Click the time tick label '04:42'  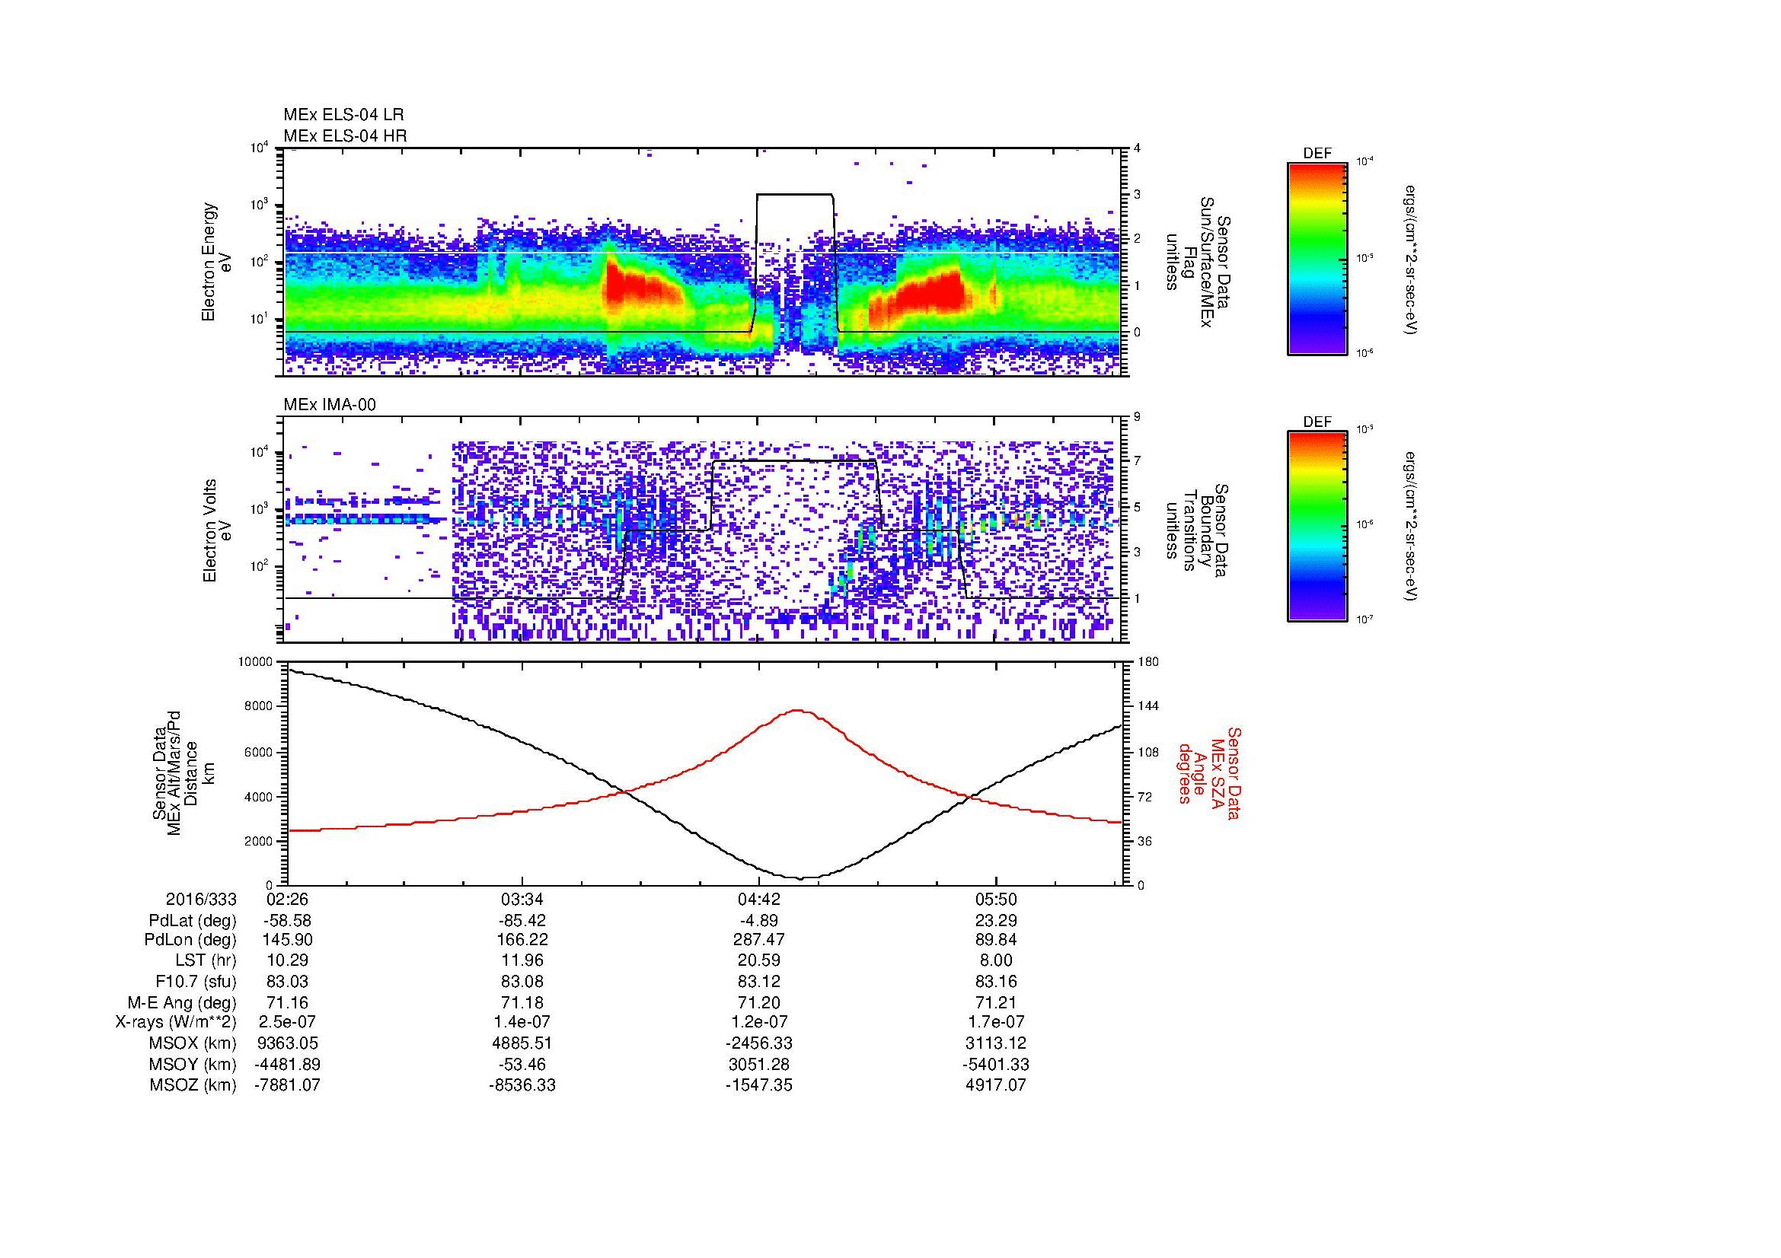758,899
